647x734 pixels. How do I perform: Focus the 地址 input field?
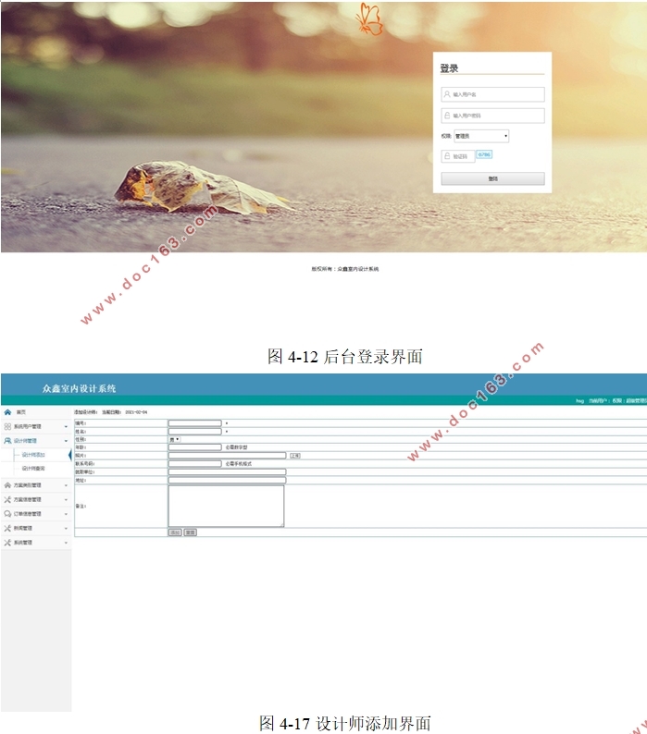click(x=228, y=481)
